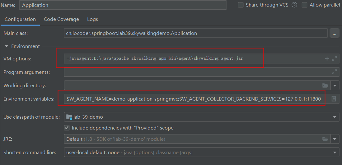Browse folder for JRE
The image size is (342, 165).
pyautogui.click(x=325, y=139)
